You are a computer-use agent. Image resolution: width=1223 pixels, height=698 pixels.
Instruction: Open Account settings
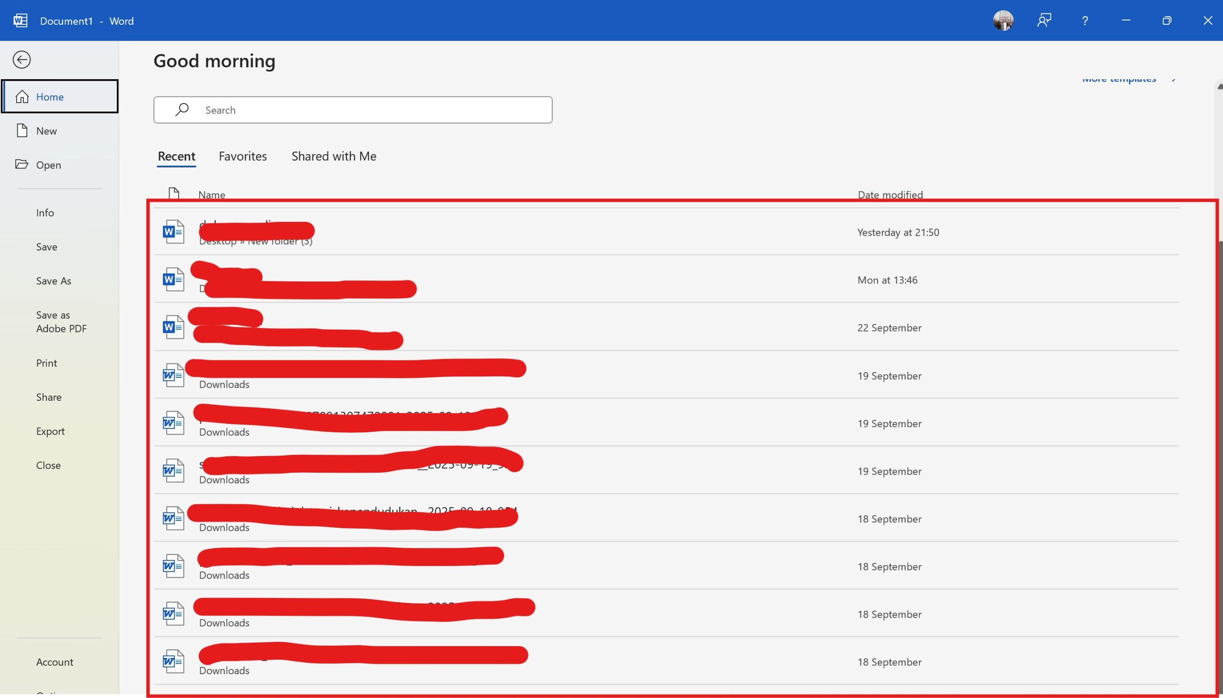tap(54, 662)
